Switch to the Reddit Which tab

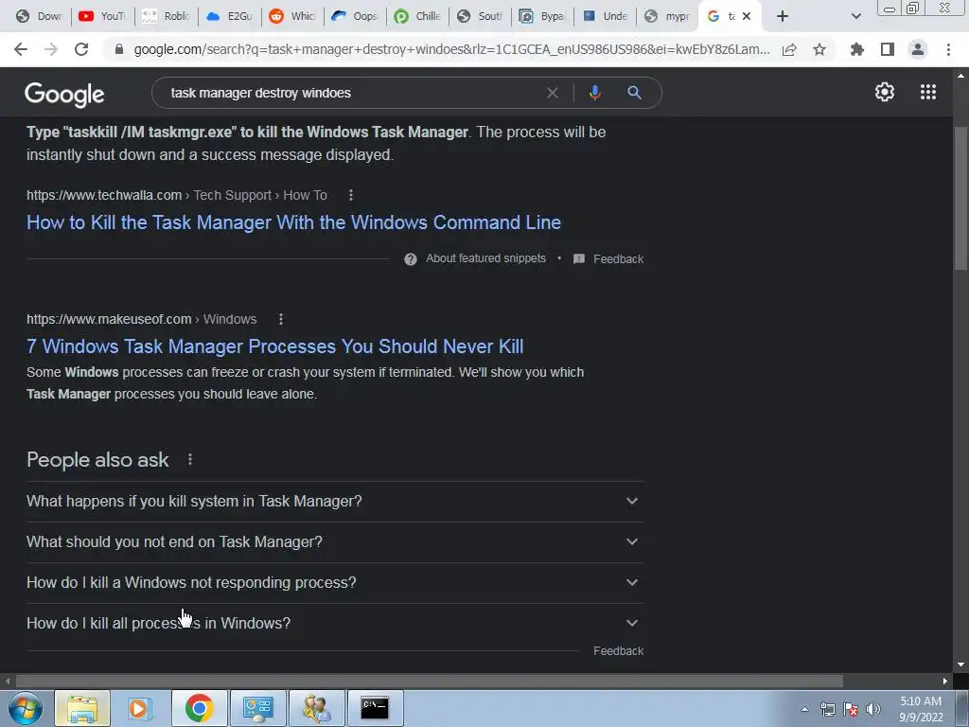point(291,16)
